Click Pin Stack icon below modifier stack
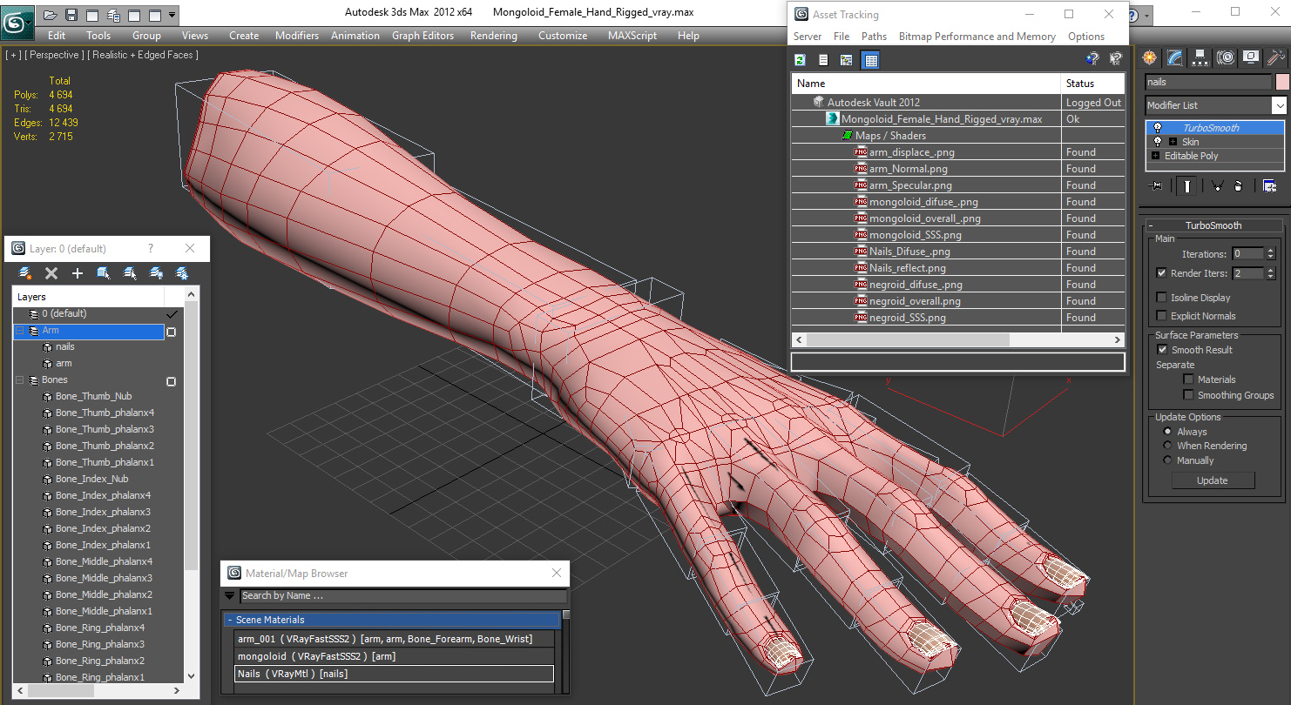Image resolution: width=1291 pixels, height=705 pixels. click(1156, 185)
